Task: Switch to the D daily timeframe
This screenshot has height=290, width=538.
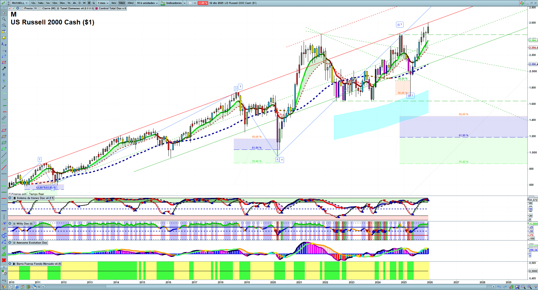Action: (80, 3)
